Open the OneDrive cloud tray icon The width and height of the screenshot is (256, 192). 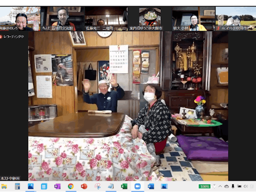pos(226,186)
